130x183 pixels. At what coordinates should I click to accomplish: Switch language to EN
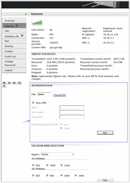(4, 83)
